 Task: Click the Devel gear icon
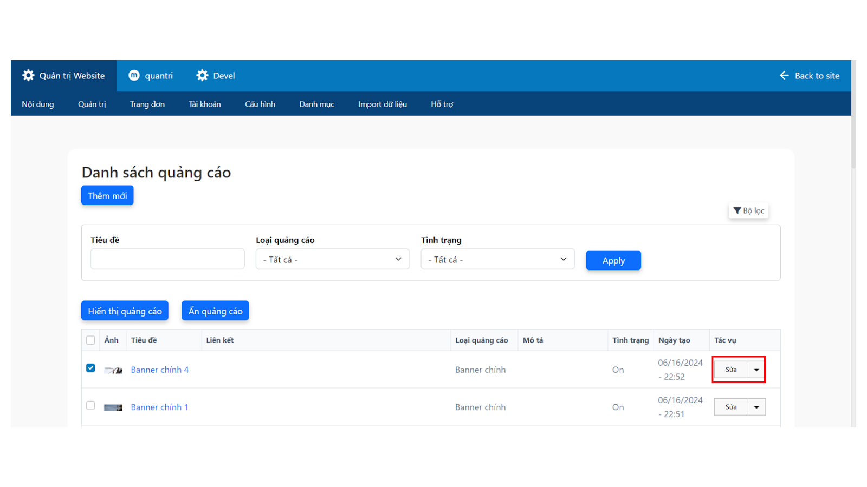pyautogui.click(x=202, y=76)
